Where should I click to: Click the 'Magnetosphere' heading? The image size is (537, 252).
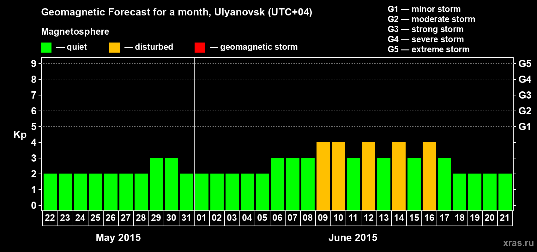coord(75,31)
